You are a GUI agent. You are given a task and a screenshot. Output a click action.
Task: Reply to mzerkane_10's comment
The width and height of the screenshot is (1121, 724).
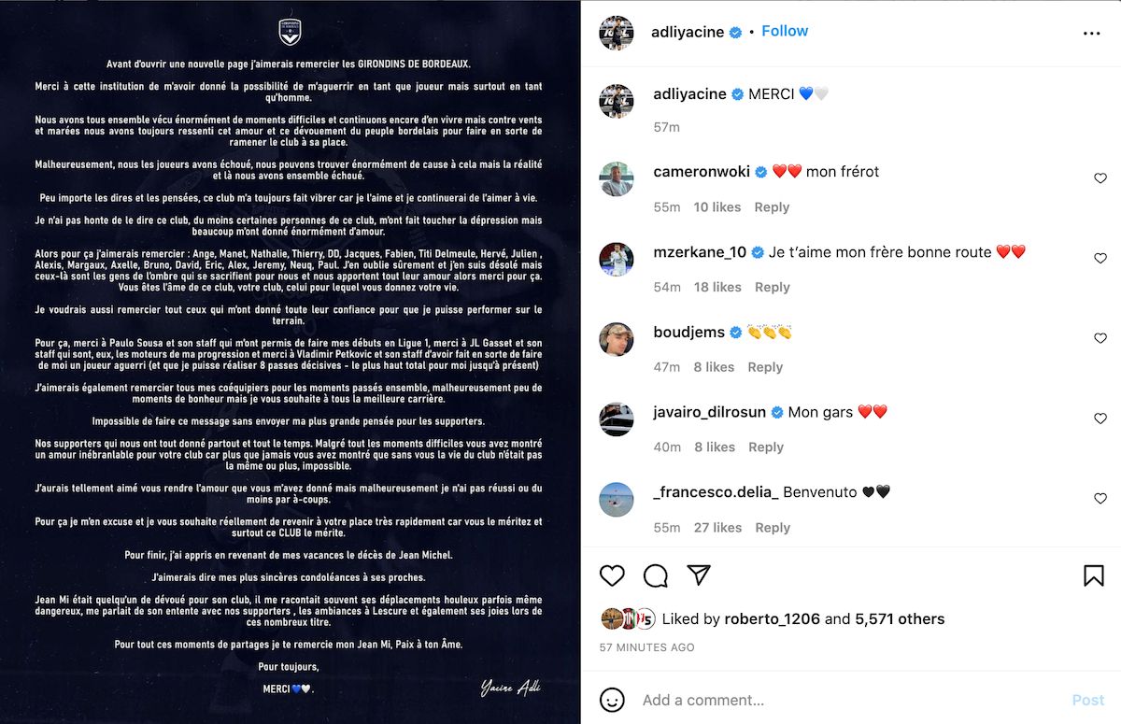(772, 288)
